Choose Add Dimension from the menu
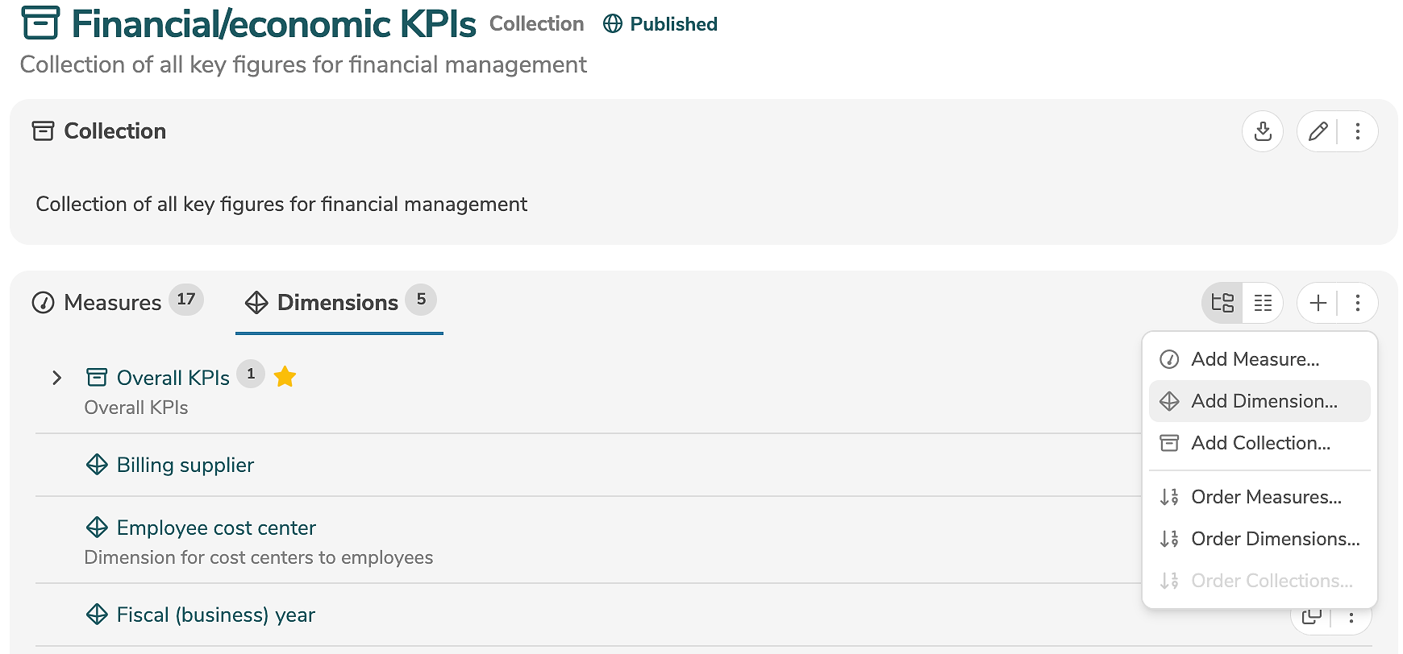 [1264, 401]
